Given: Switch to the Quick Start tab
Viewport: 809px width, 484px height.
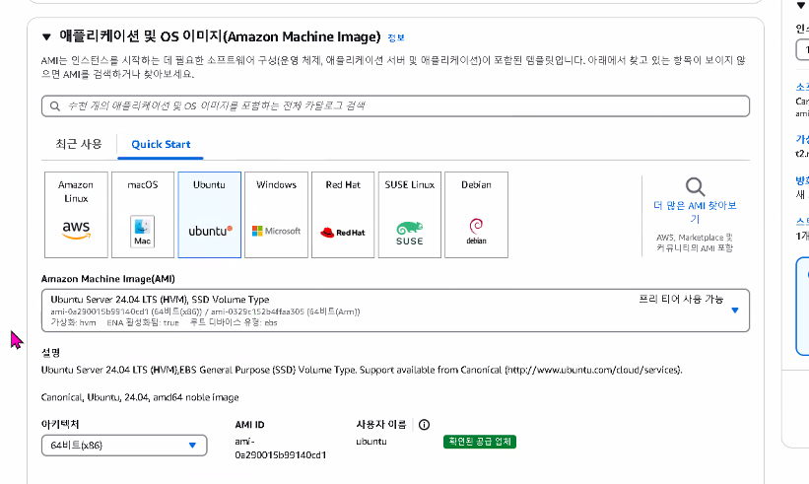Looking at the screenshot, I should [x=161, y=145].
